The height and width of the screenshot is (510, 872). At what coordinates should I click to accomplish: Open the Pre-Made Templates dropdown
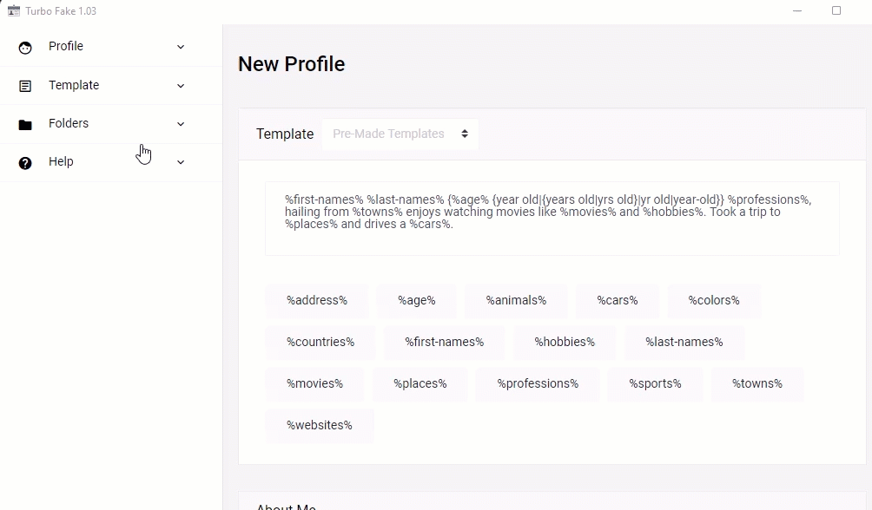(x=400, y=134)
